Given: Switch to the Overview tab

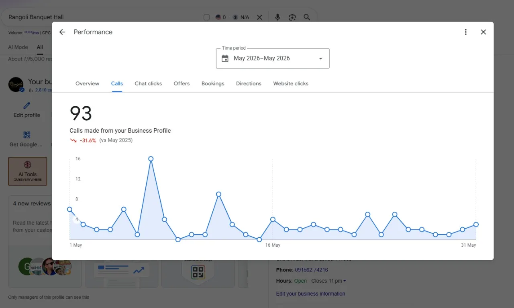Looking at the screenshot, I should coord(87,83).
